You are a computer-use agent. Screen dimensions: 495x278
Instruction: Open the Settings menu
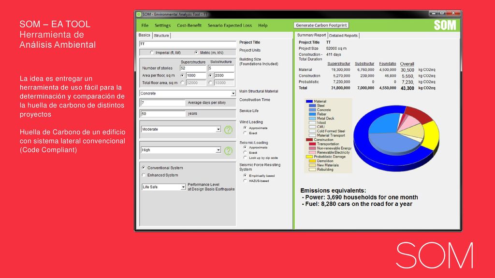tap(162, 26)
